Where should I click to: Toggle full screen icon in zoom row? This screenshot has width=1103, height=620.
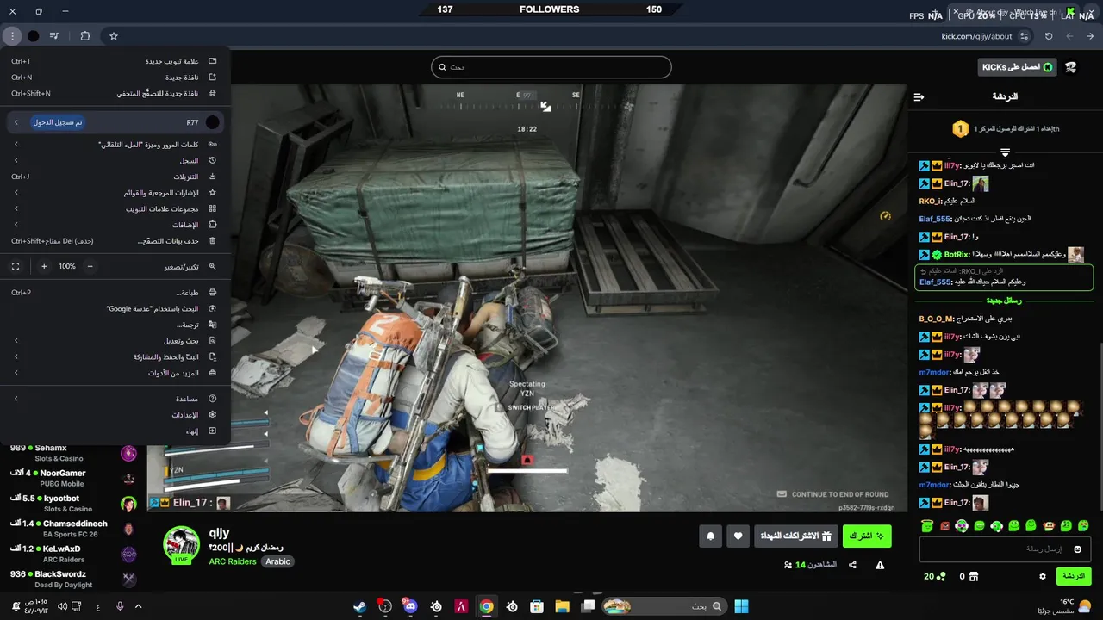15,267
